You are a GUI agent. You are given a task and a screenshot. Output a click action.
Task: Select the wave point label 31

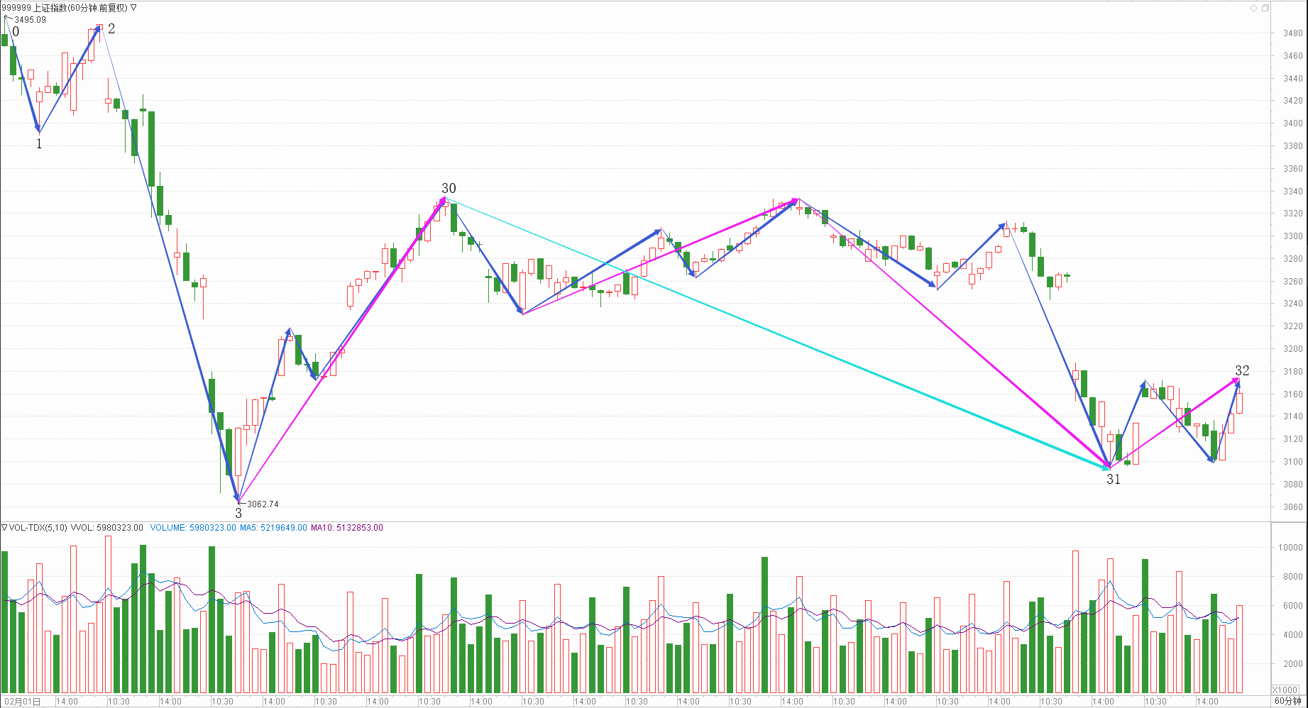pyautogui.click(x=1114, y=480)
